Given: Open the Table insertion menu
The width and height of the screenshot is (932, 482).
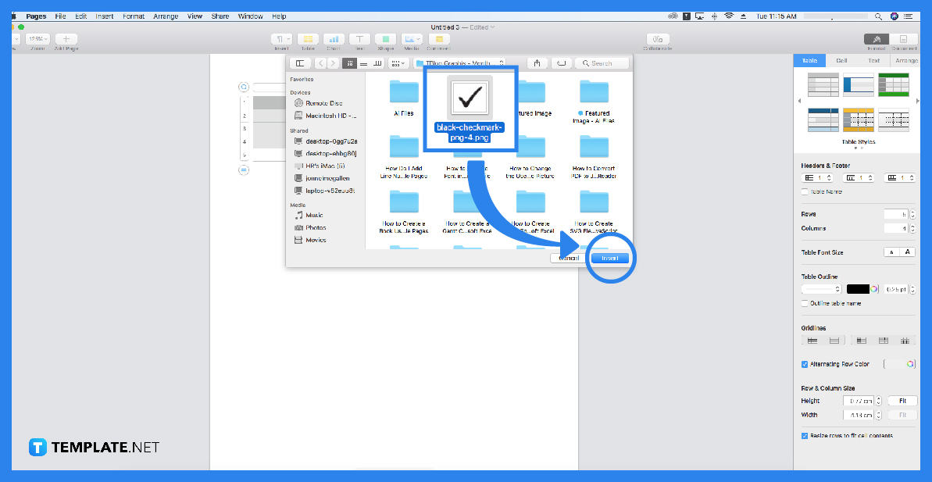Looking at the screenshot, I should click(308, 40).
